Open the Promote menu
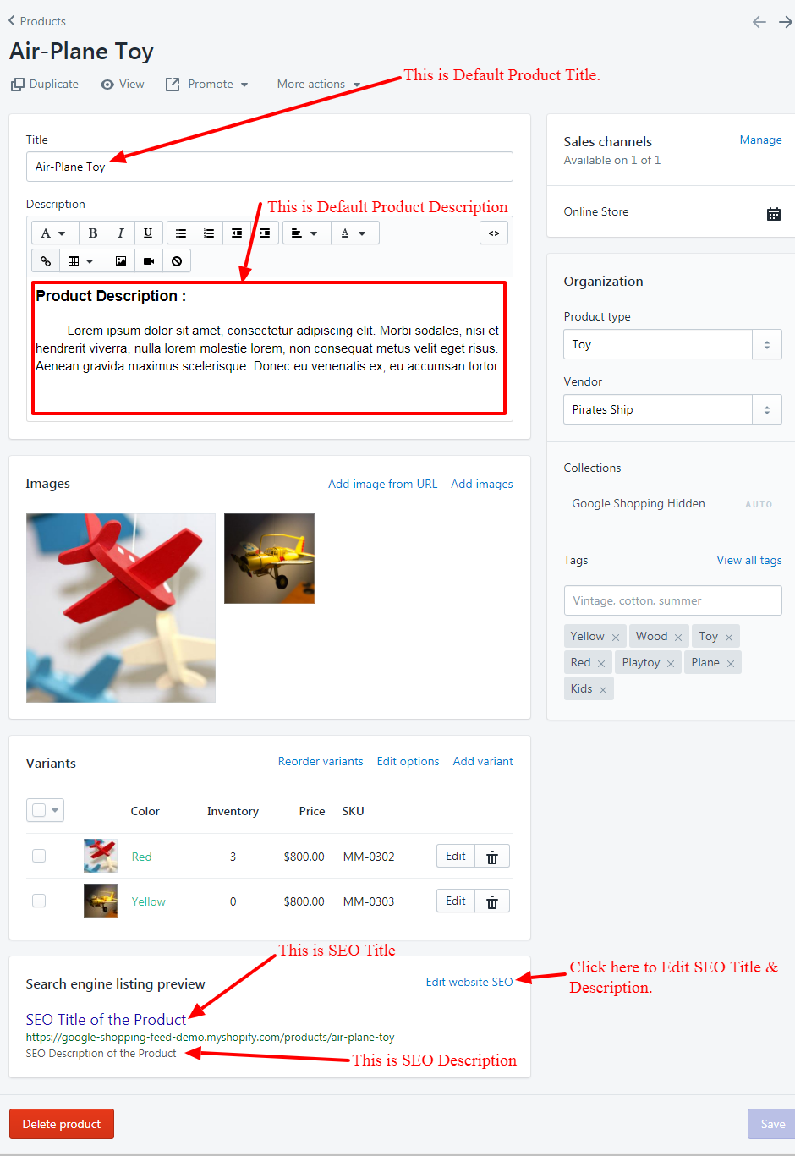 [207, 84]
